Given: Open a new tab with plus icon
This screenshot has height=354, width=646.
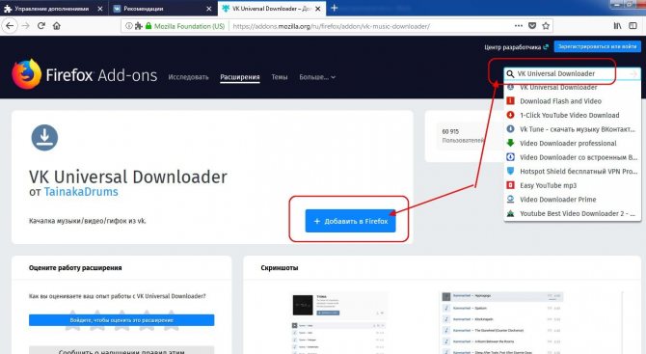Looking at the screenshot, I should coord(335,8).
